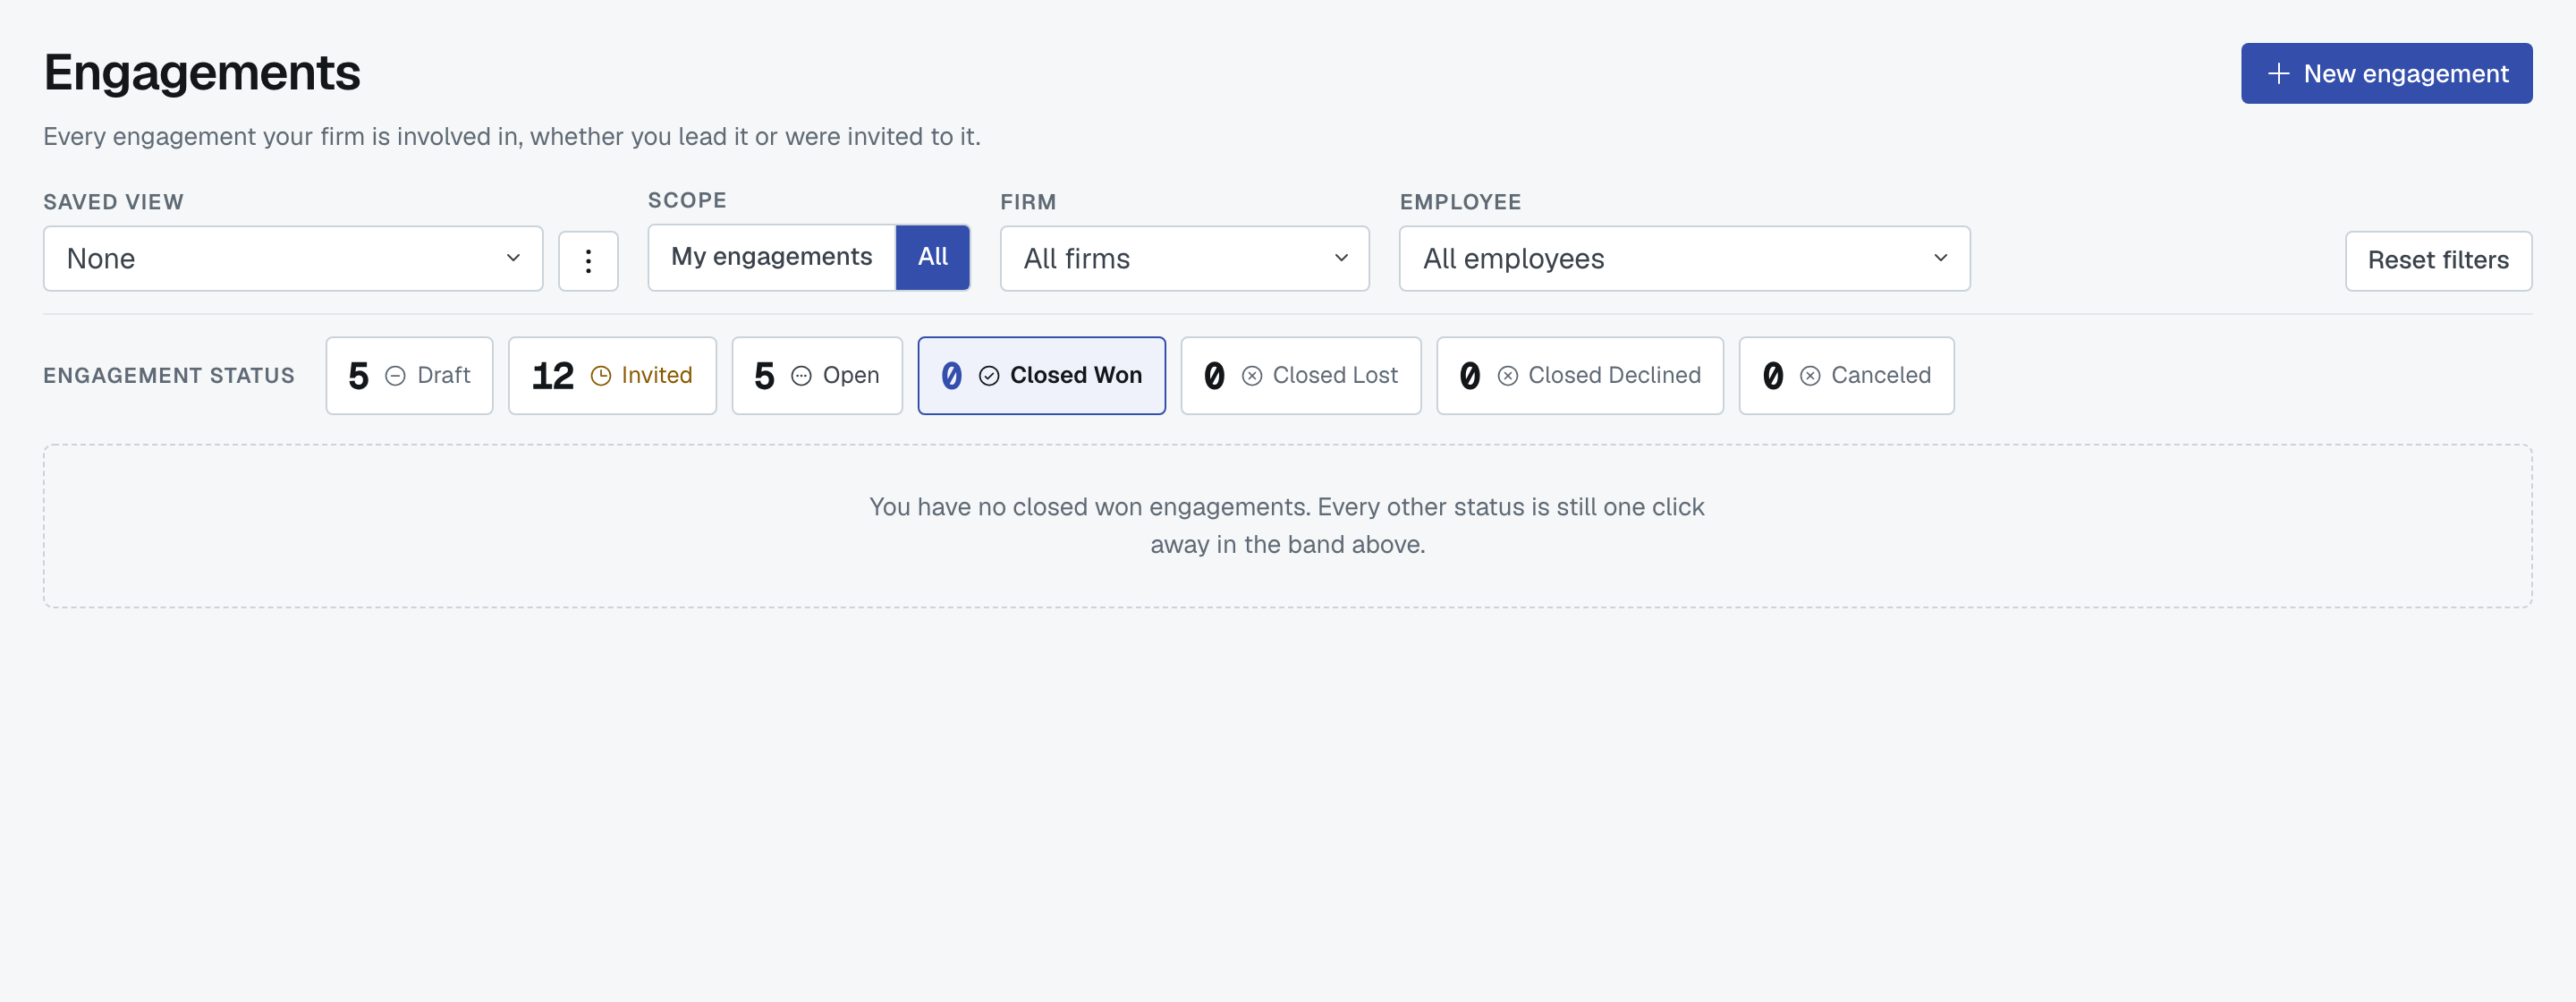Create a New engagement
The width and height of the screenshot is (2576, 1002).
(x=2386, y=73)
